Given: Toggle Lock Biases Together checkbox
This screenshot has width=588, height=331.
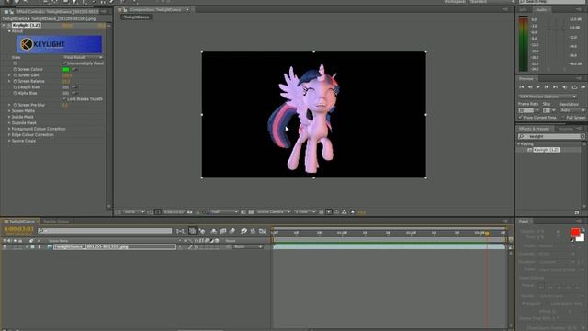Looking at the screenshot, I should [x=64, y=99].
